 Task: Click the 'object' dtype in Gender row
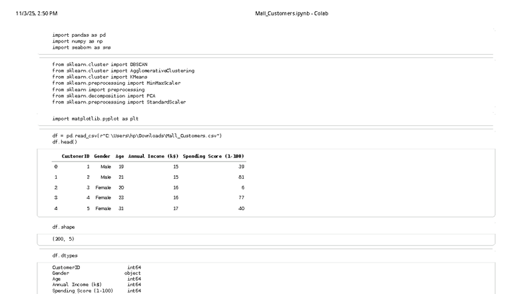pyautogui.click(x=132, y=273)
